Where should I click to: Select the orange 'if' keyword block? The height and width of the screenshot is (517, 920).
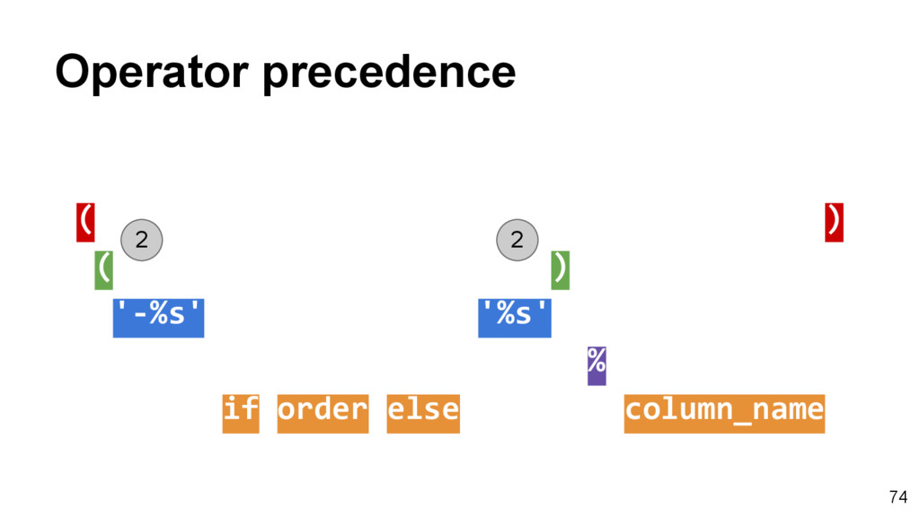241,414
